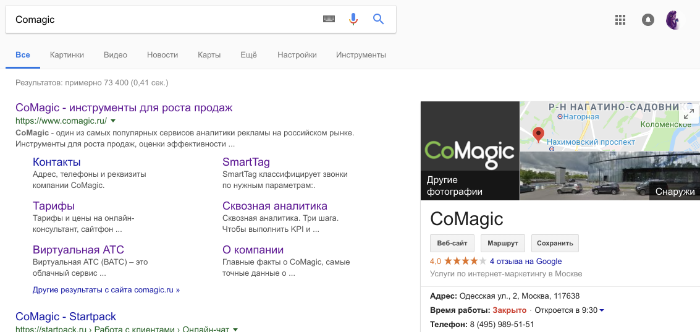Open the CoMagic logo Другие фотографии thumbnail
The width and height of the screenshot is (700, 332).
pos(470,151)
